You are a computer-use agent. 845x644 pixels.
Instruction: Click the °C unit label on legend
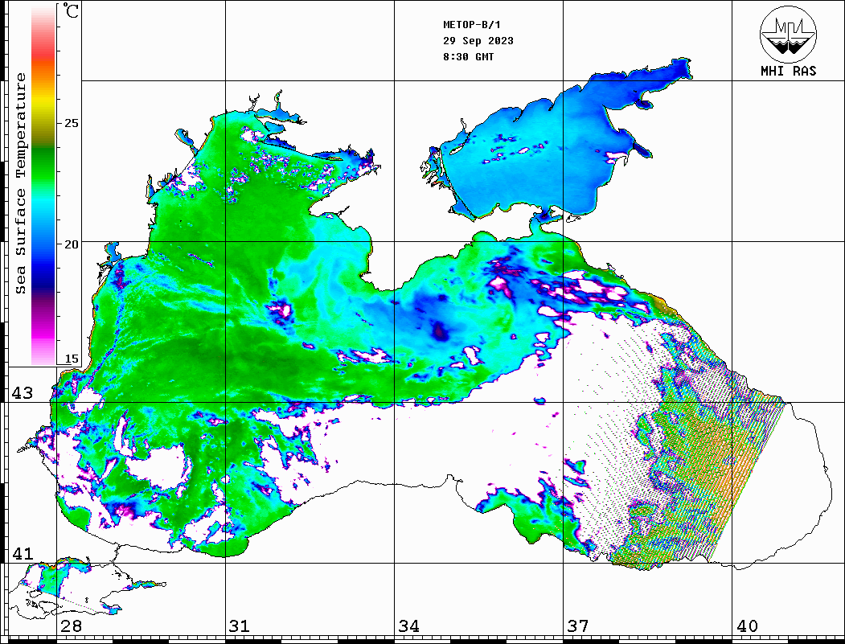pyautogui.click(x=71, y=10)
